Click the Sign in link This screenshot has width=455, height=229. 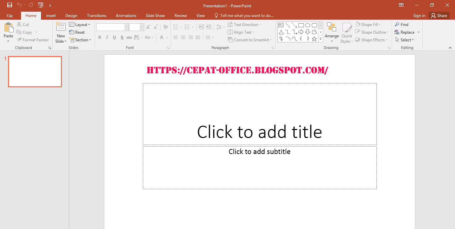[x=419, y=15]
